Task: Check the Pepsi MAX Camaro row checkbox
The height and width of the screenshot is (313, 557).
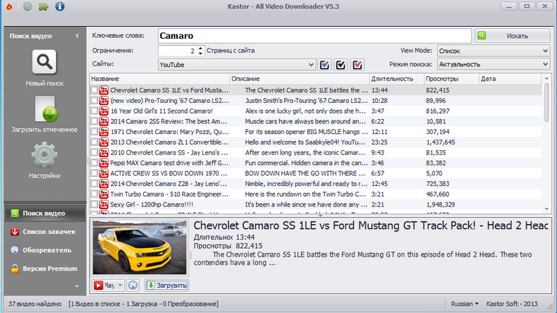Action: tap(94, 163)
